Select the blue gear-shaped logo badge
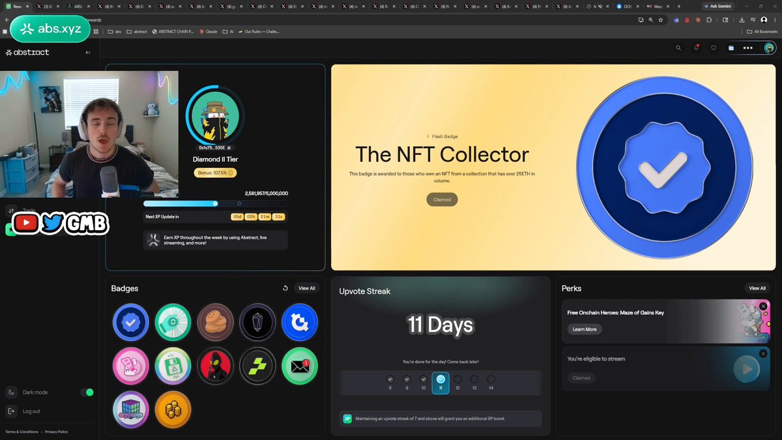 pos(300,322)
